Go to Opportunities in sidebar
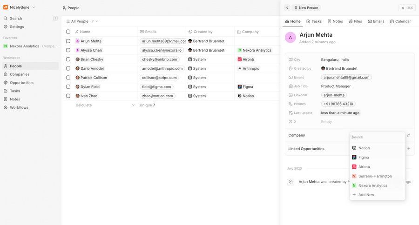Screen dimensions: 419x225 [30, 82]
